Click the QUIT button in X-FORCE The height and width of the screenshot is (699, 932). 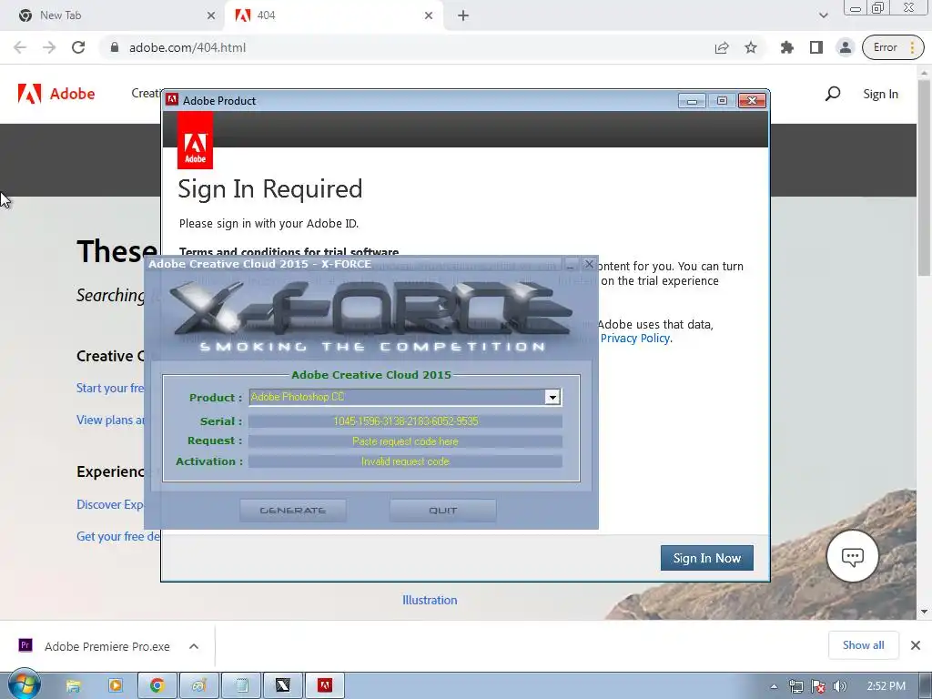[443, 511]
